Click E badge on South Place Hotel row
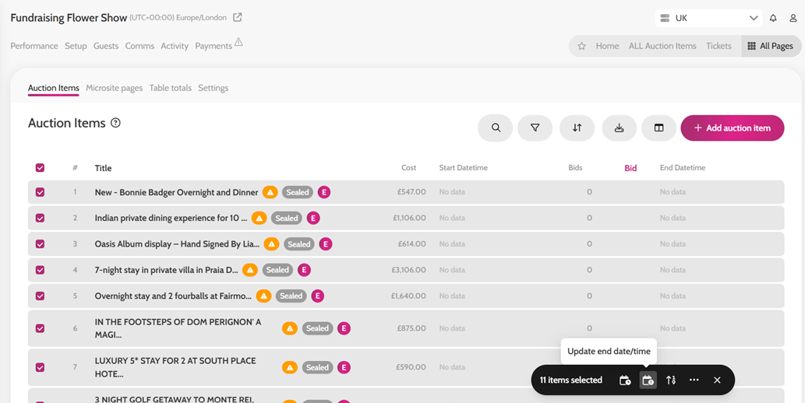Viewport: 805px width, 403px height. point(344,367)
